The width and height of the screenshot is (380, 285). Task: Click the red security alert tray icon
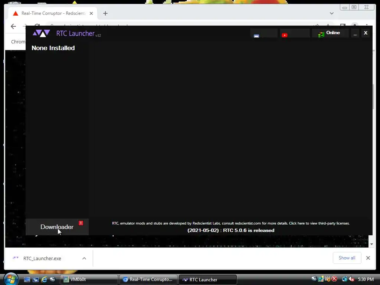pos(334,279)
